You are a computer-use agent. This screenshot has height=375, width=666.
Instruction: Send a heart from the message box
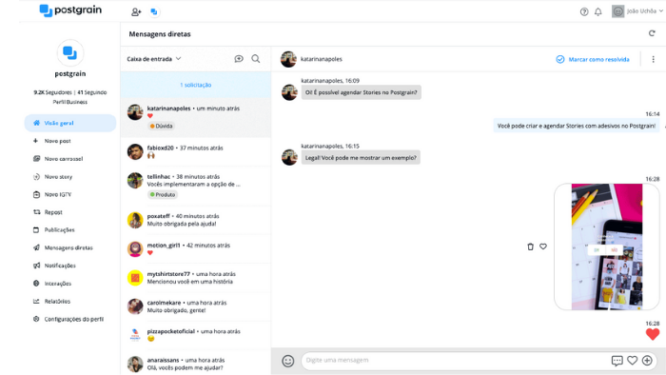pyautogui.click(x=632, y=360)
